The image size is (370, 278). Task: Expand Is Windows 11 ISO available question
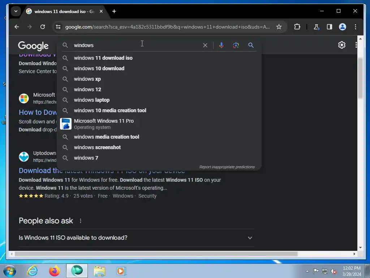point(136,238)
